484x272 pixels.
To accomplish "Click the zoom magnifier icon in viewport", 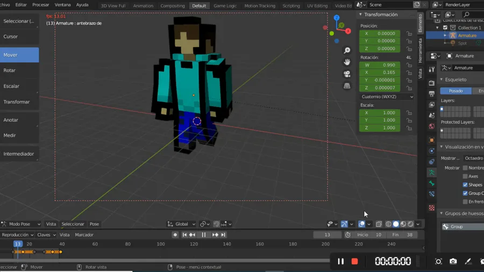I will (x=347, y=51).
